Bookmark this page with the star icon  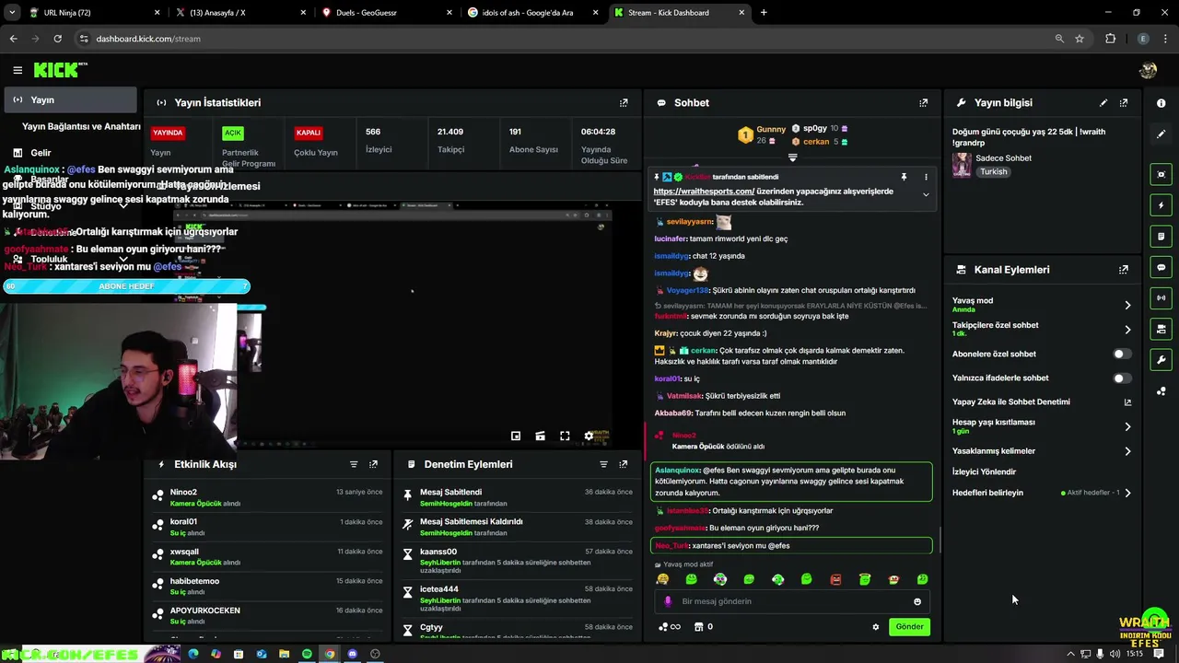coord(1080,39)
